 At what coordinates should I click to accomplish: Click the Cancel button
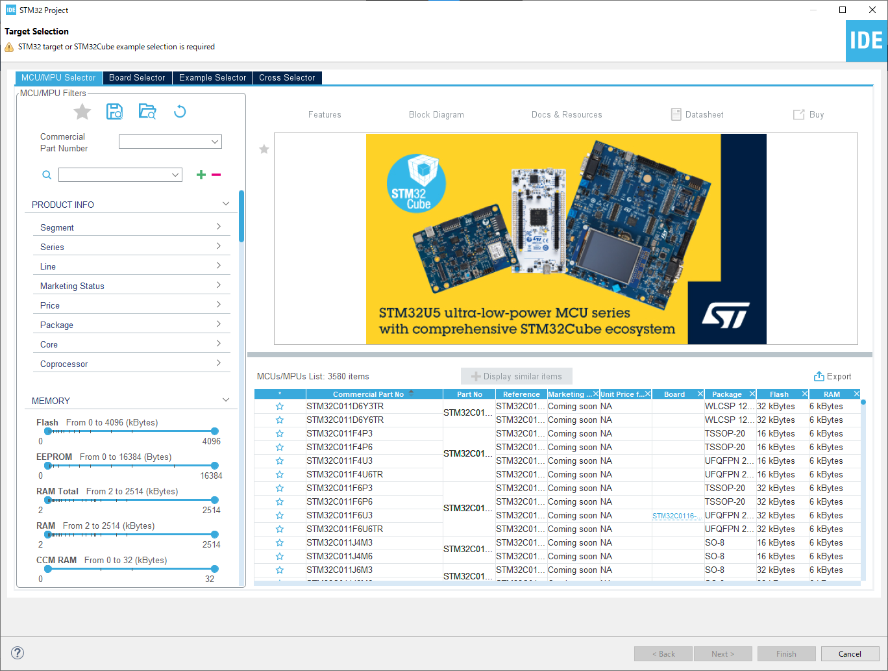point(850,654)
